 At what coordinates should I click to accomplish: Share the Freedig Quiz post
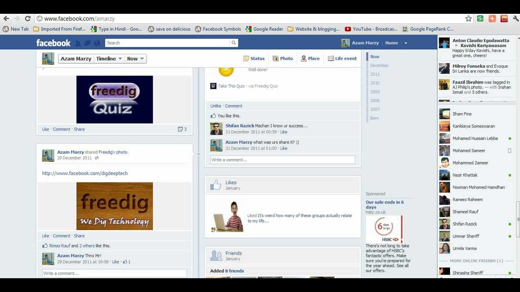[79, 129]
